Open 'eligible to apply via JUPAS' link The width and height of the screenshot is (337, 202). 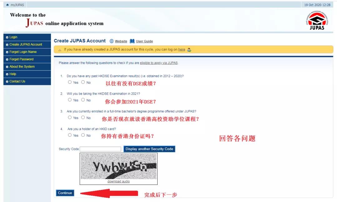[x=159, y=63]
